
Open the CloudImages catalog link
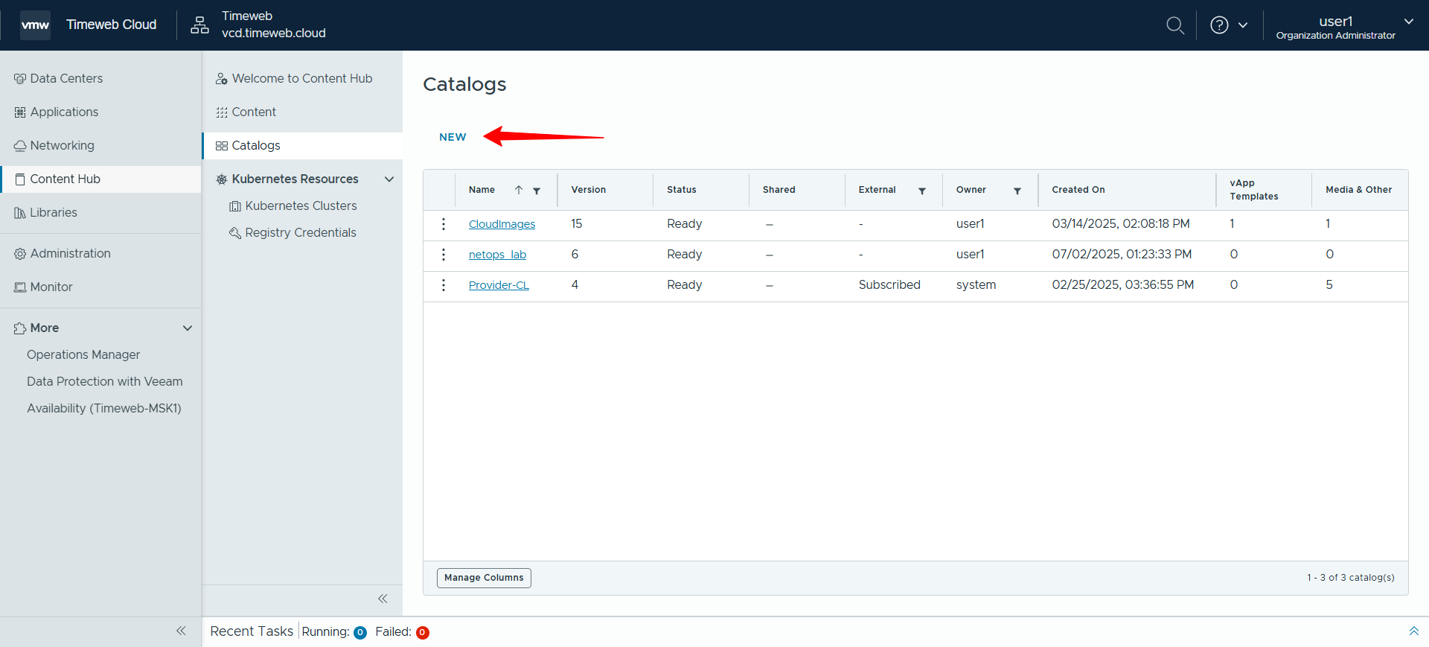(502, 224)
